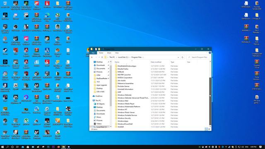265x149 pixels.
Task: Expand chevron after Program Files breadcrumb
Action: (x=143, y=58)
